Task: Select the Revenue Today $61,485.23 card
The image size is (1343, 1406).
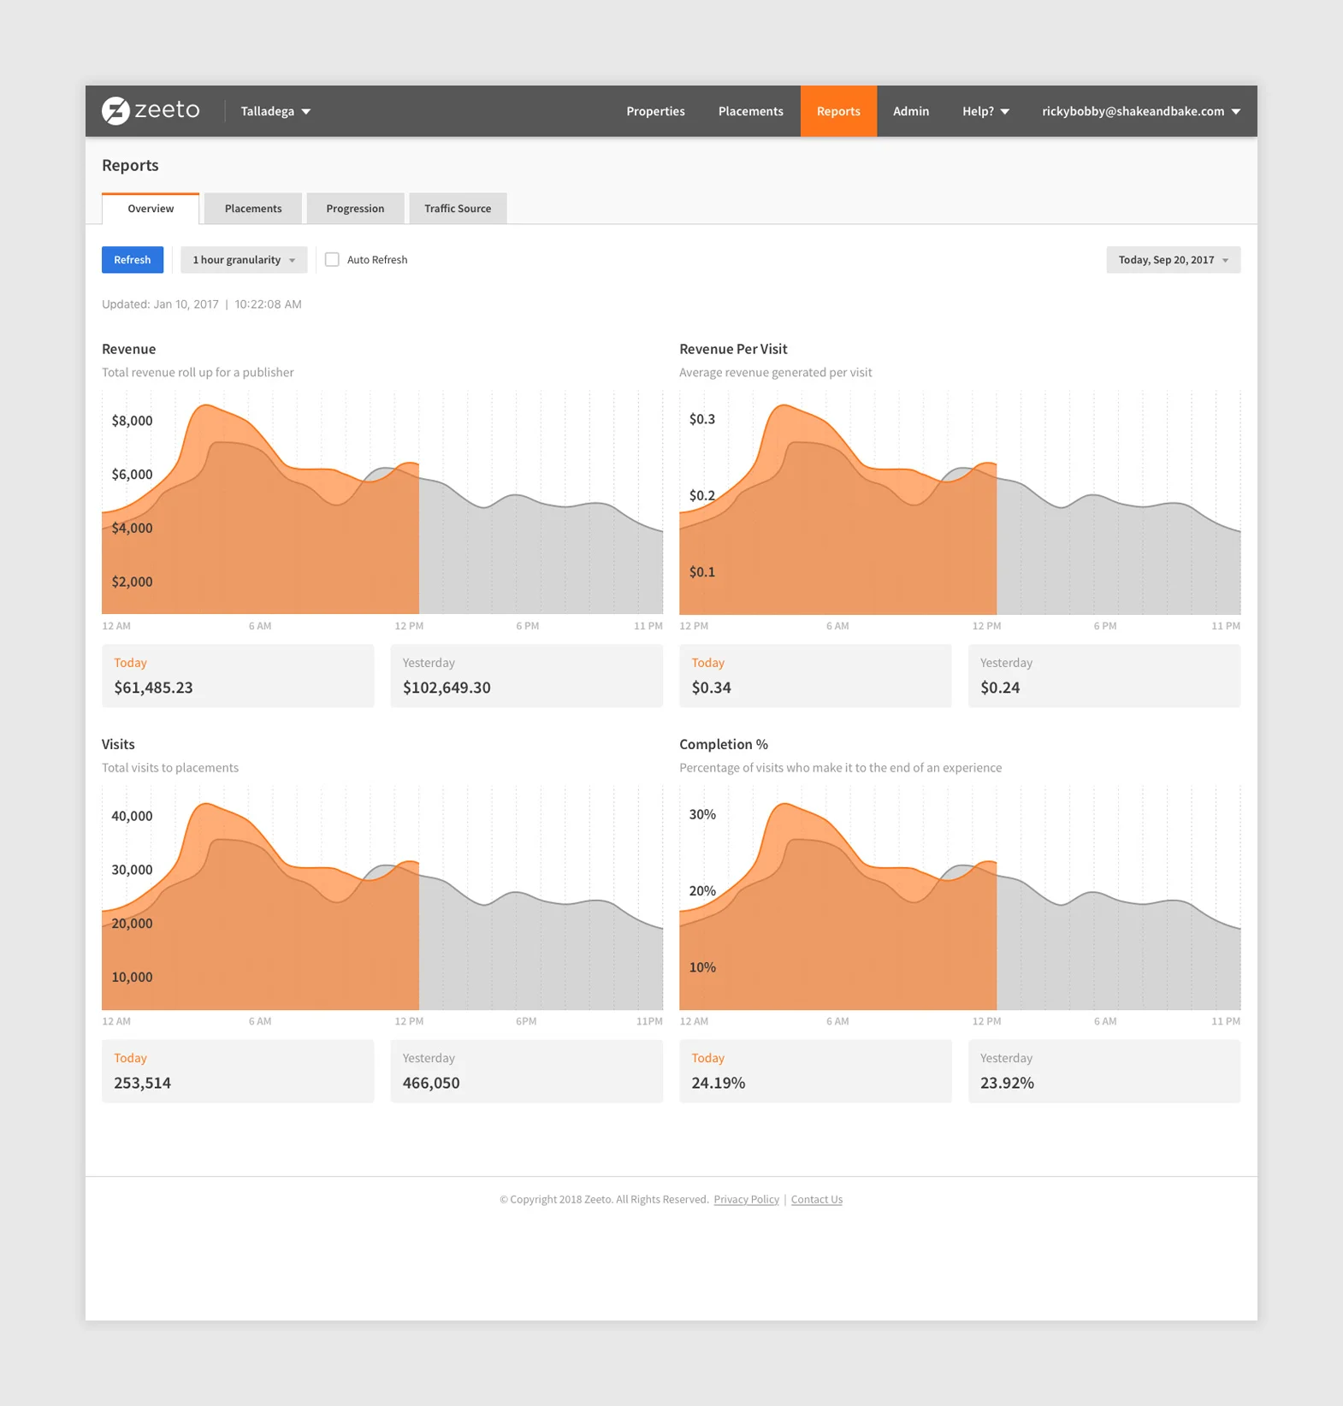Action: tap(238, 676)
